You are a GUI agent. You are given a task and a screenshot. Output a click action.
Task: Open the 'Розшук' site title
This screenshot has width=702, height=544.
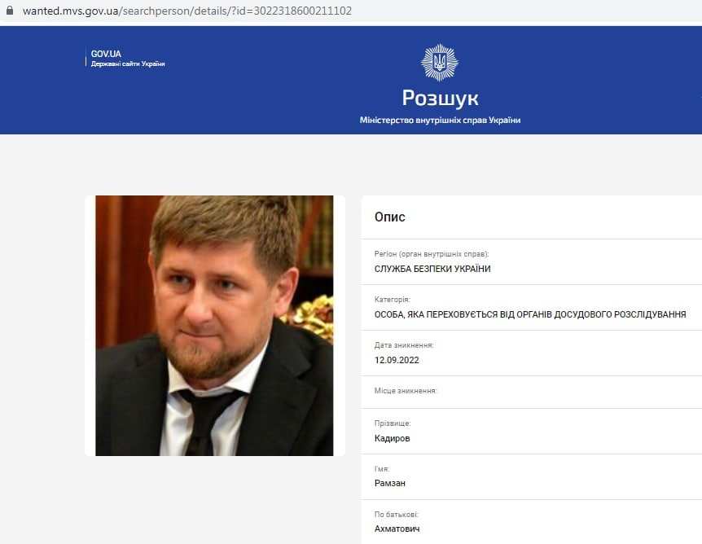440,99
